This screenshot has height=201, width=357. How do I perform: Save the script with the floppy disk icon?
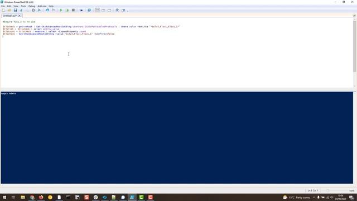click(15, 10)
